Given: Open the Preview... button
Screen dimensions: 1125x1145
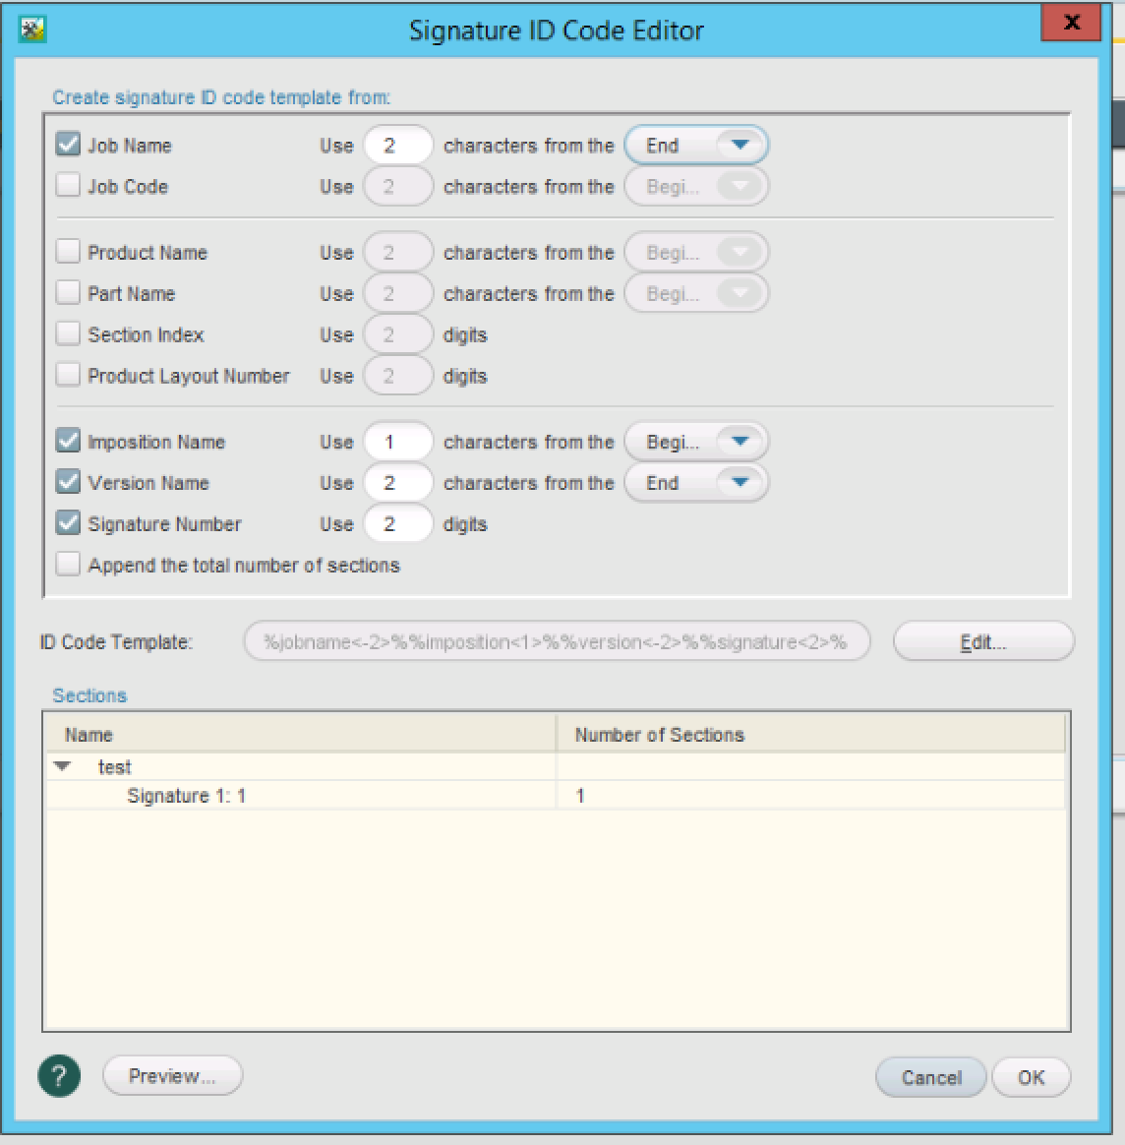Looking at the screenshot, I should [172, 1076].
